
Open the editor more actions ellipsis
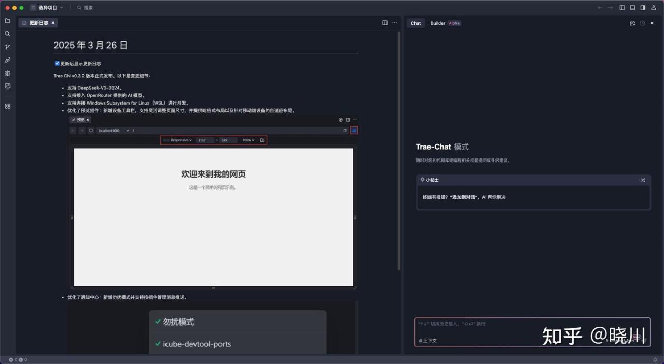pyautogui.click(x=395, y=23)
